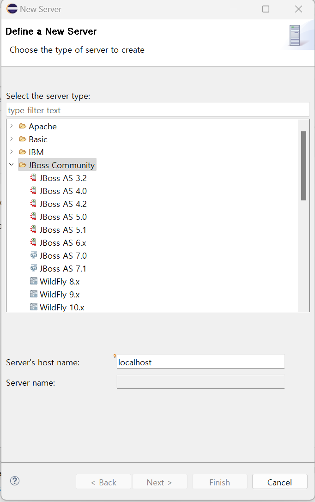Viewport: 315px width, 502px height.
Task: Expand the Apache tree node
Action: 12,126
